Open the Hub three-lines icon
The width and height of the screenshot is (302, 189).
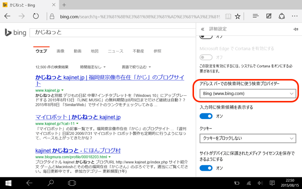pos(256,16)
